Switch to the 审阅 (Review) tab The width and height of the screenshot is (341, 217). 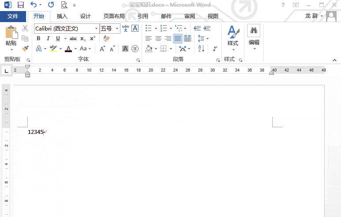pos(190,16)
